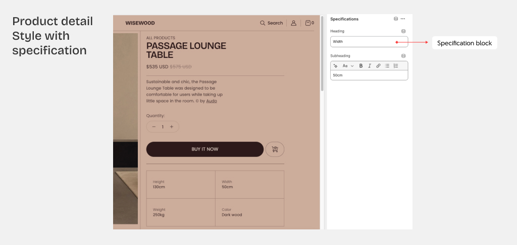The width and height of the screenshot is (517, 245).
Task: Click the WISEWOOD store logo
Action: pyautogui.click(x=140, y=23)
